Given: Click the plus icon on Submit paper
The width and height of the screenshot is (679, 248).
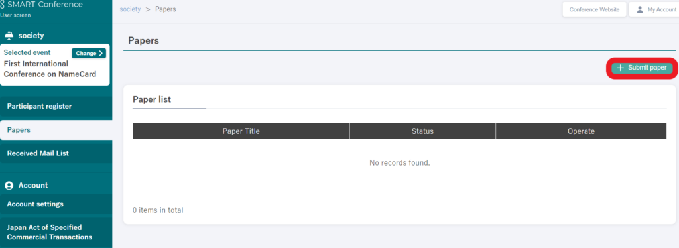Looking at the screenshot, I should (x=620, y=68).
